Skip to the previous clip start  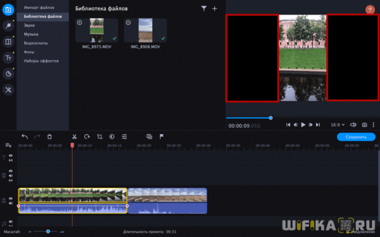click(288, 125)
